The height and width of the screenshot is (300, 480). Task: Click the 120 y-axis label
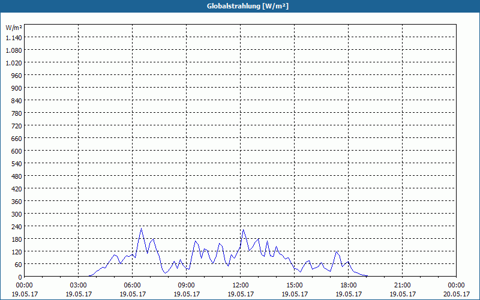coord(17,252)
